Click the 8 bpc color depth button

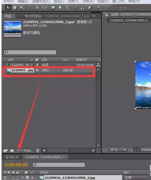click(27, 151)
